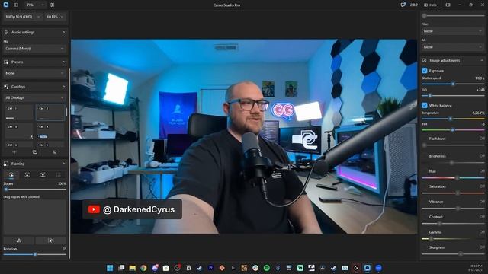Click the @ DarkenedCyrus overlay in preview
488x274 pixels.
[x=132, y=209]
